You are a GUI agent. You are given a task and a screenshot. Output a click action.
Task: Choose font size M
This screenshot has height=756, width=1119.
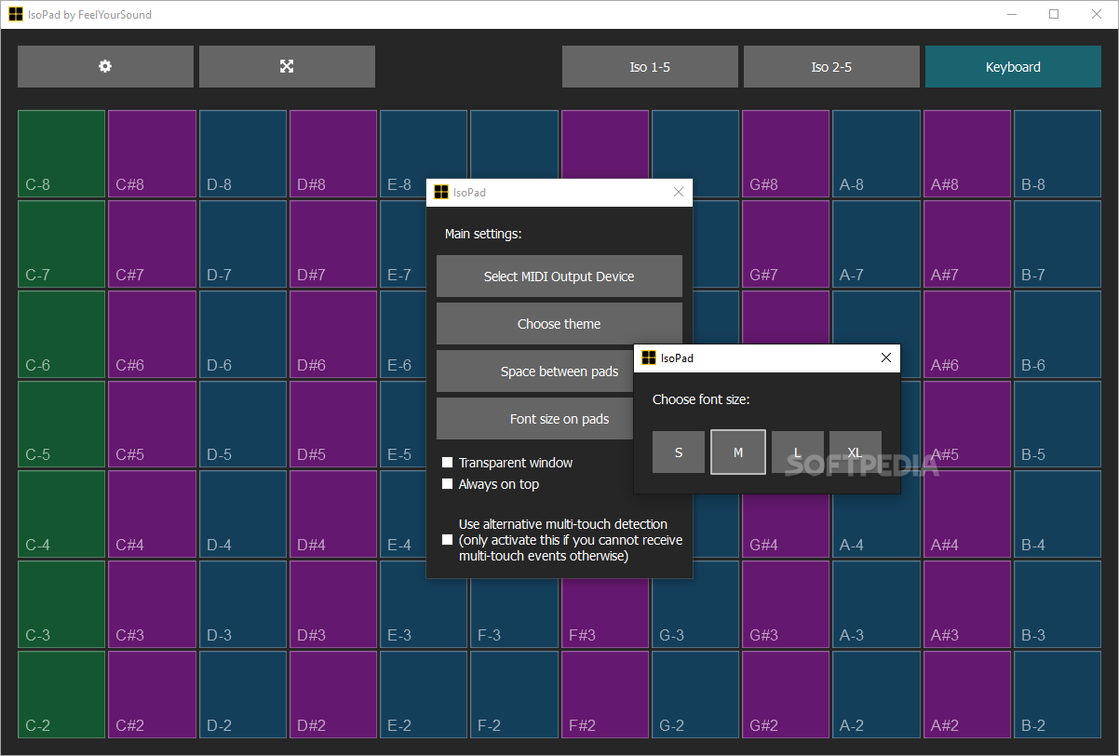(x=738, y=452)
